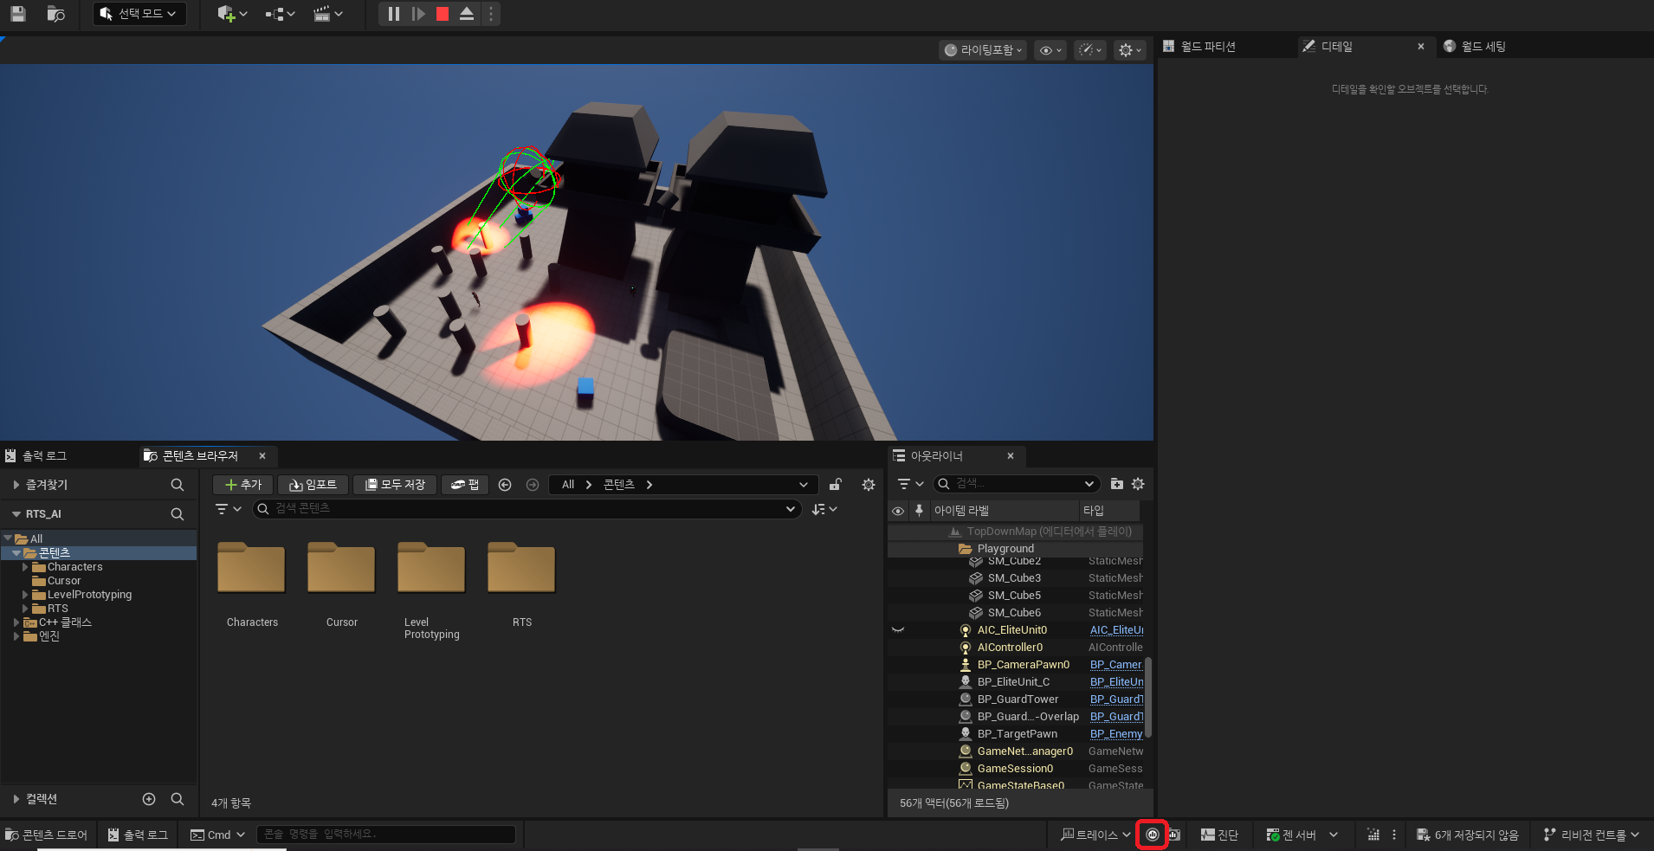Image resolution: width=1654 pixels, height=851 pixels.
Task: Toggle the outliner pin column header
Action: click(919, 511)
